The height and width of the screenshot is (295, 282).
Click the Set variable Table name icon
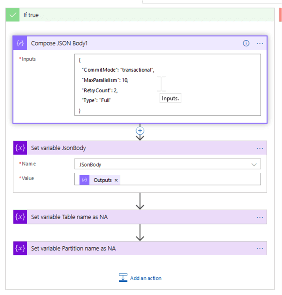click(x=20, y=217)
